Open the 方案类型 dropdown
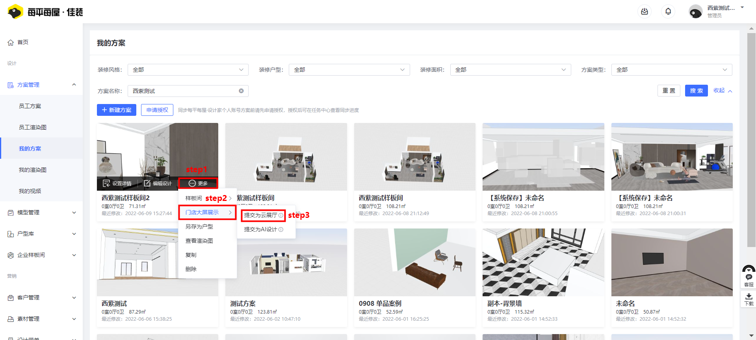Image resolution: width=756 pixels, height=340 pixels. pos(672,70)
